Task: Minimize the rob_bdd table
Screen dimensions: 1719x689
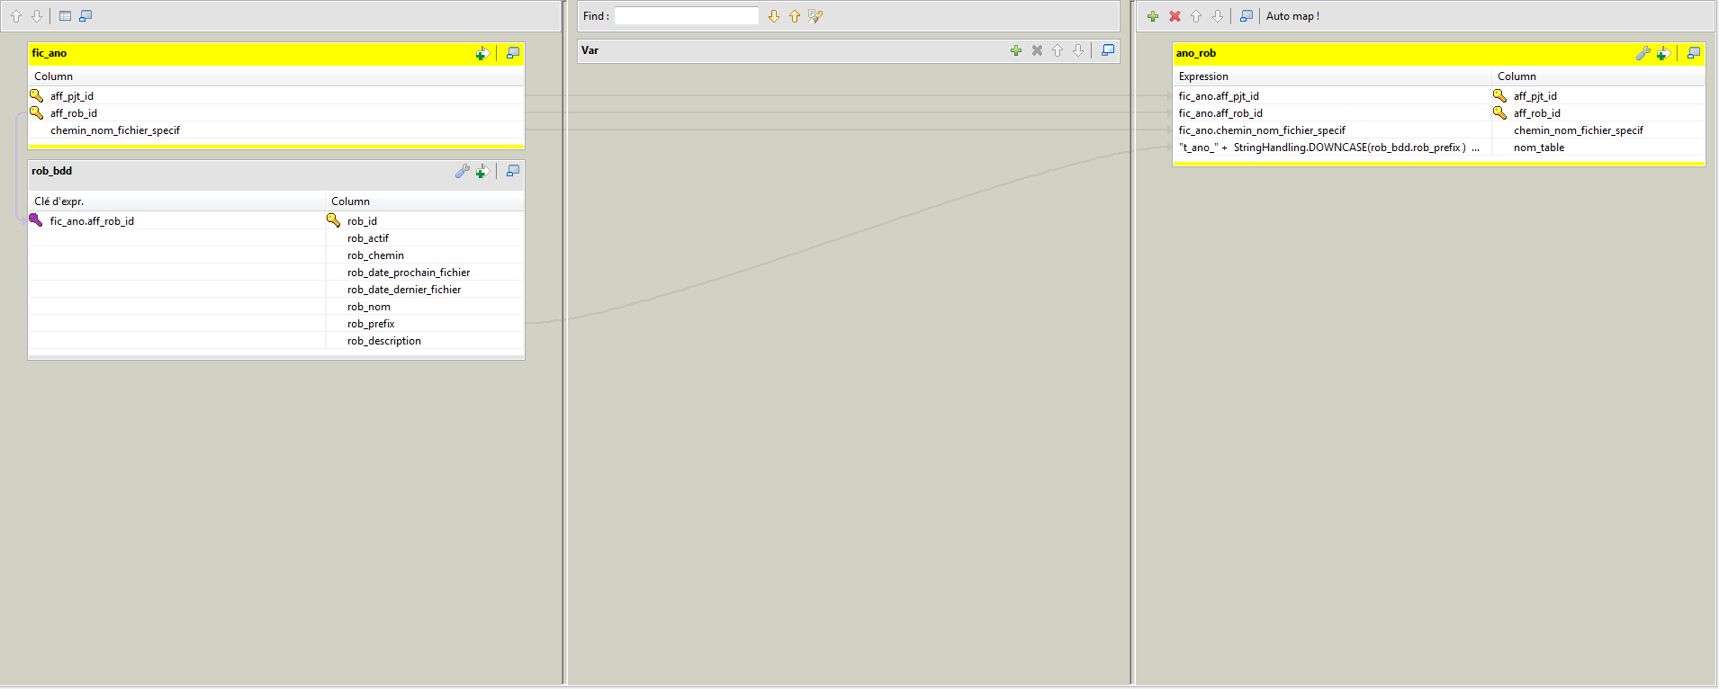Action: (513, 171)
